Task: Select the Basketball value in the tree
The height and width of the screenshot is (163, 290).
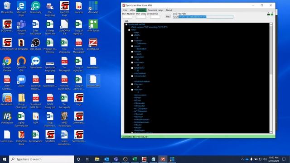Action: [141, 49]
